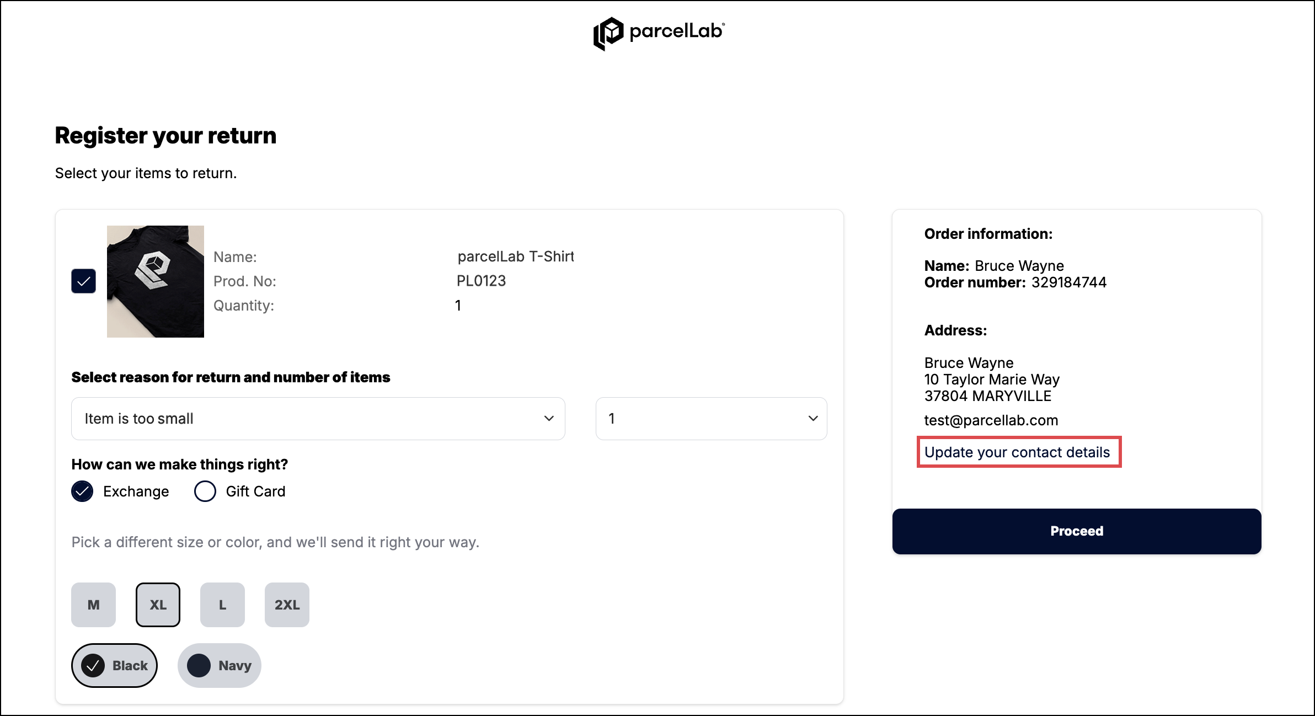Choose size L for the exchange
The width and height of the screenshot is (1315, 716).
click(222, 605)
